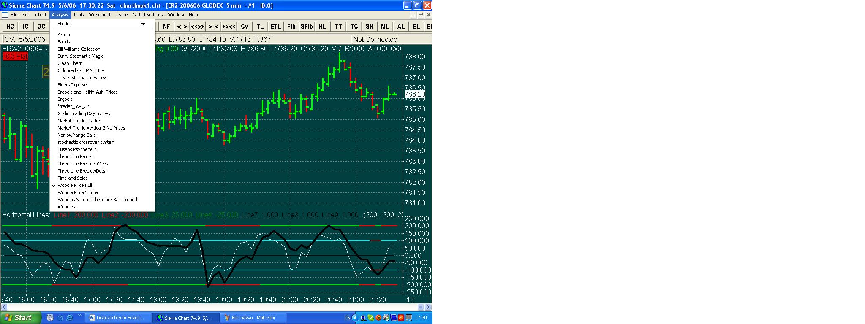Select the TT toolbar button

[x=338, y=26]
